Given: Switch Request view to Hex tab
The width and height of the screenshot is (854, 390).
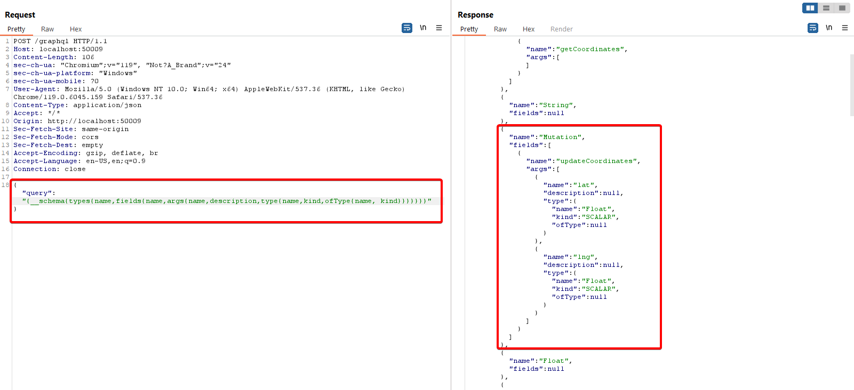Looking at the screenshot, I should coord(76,29).
